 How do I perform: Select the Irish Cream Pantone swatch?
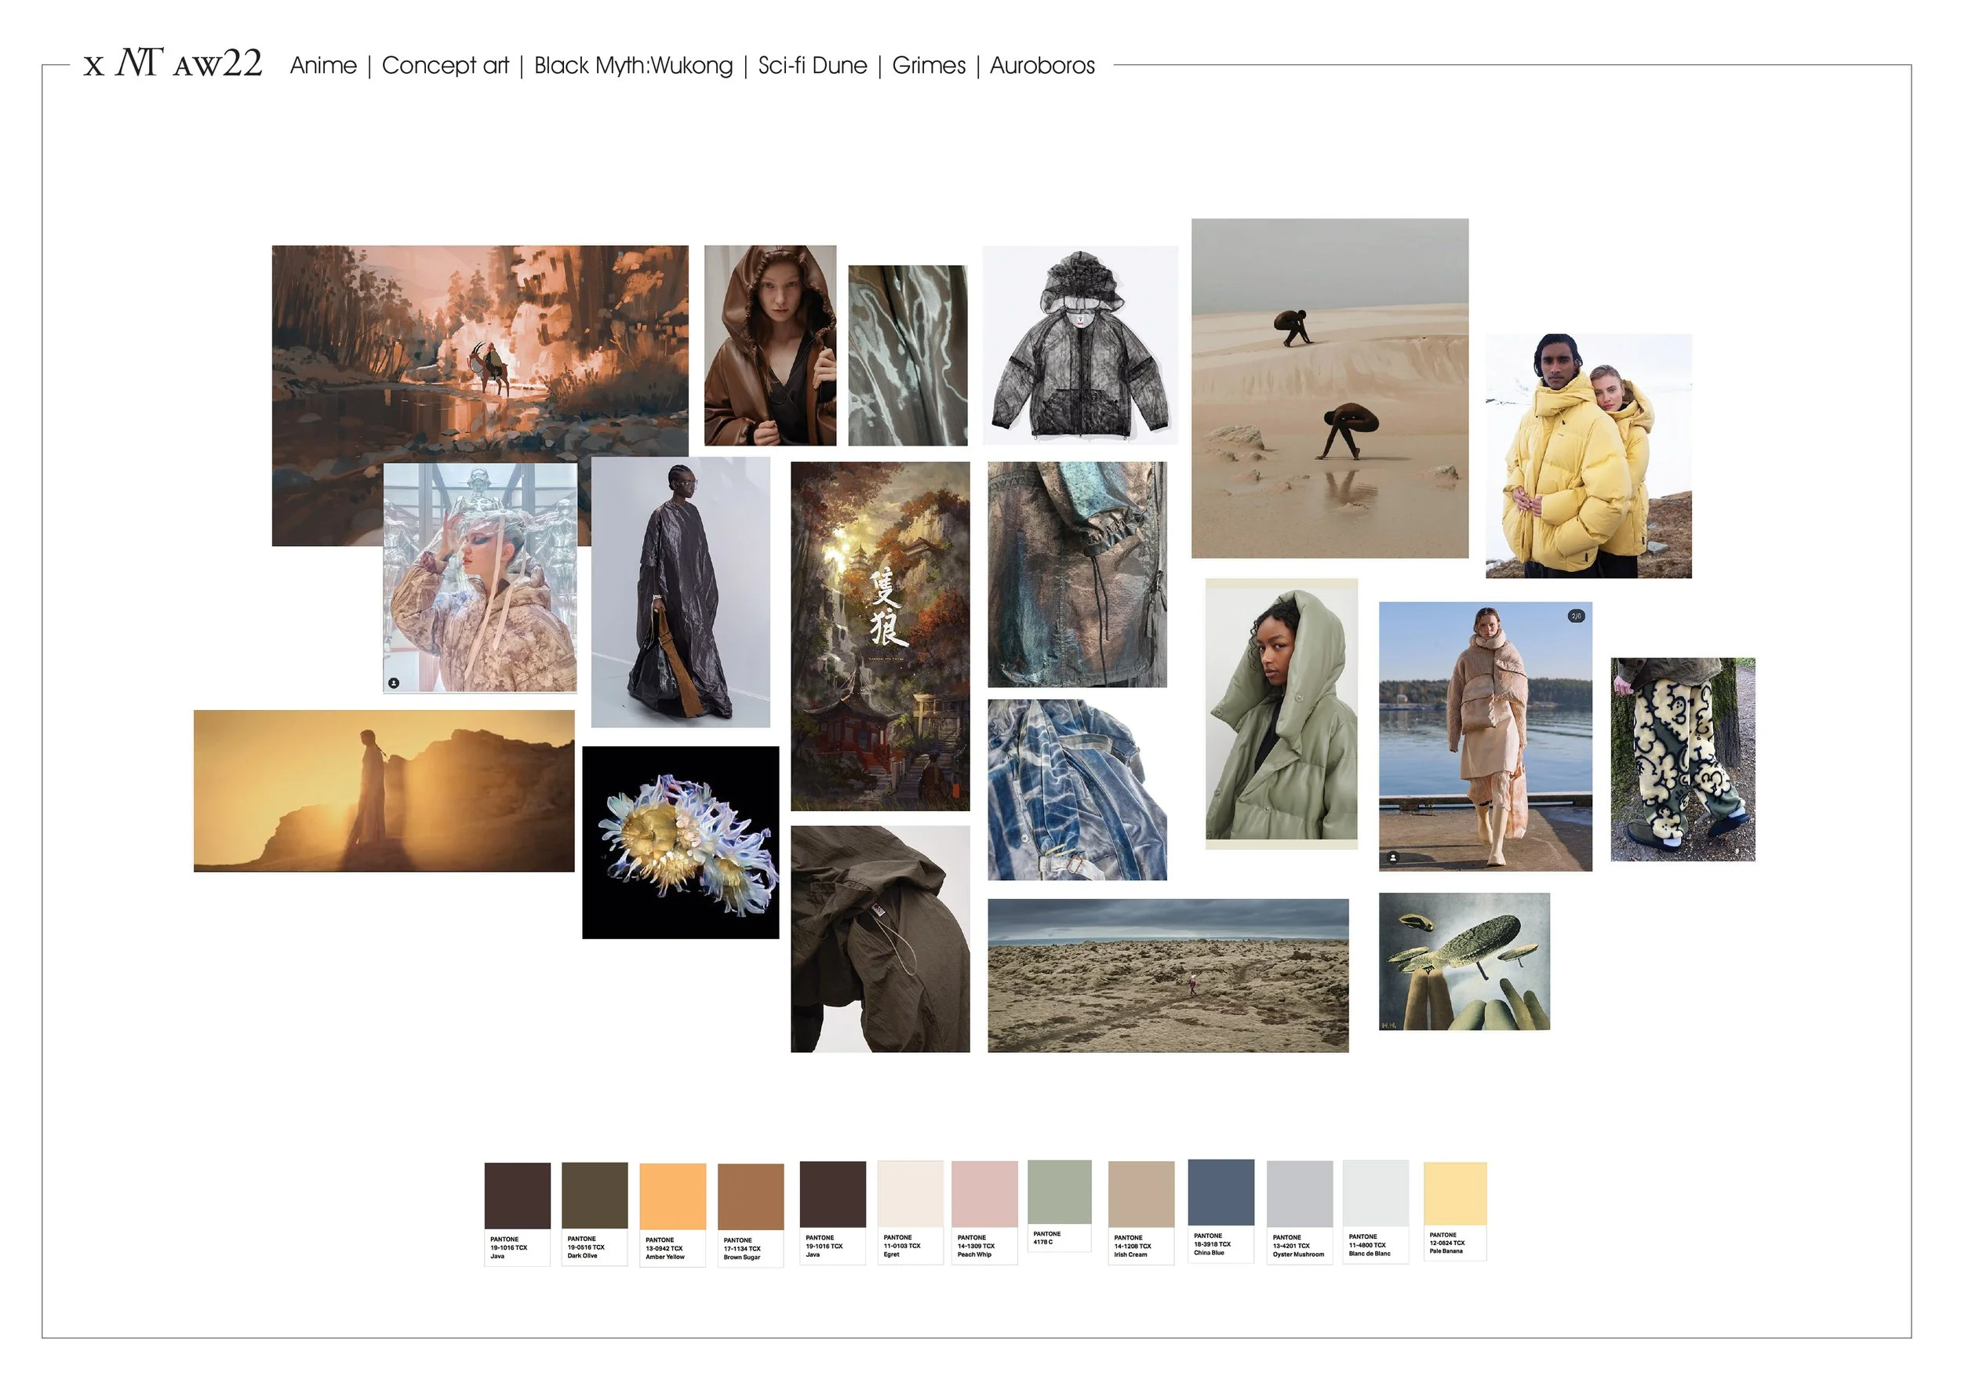1141,1213
